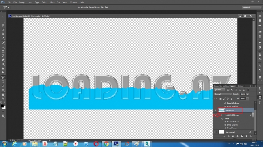This screenshot has width=263, height=147.
Task: Create new layer from Layers panel footer
Action: [246, 137]
